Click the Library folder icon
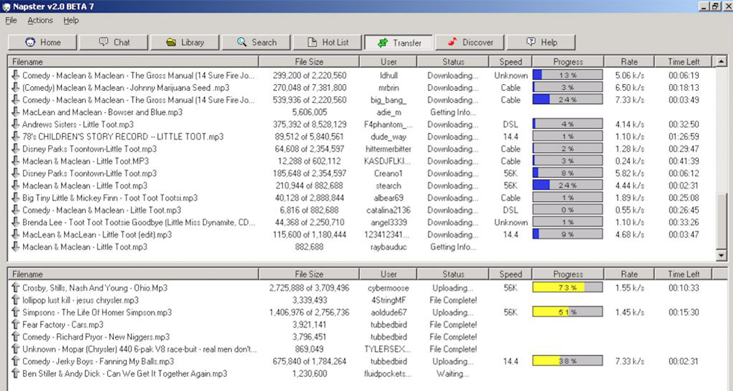Screen dimensions: 733x391 (170, 42)
